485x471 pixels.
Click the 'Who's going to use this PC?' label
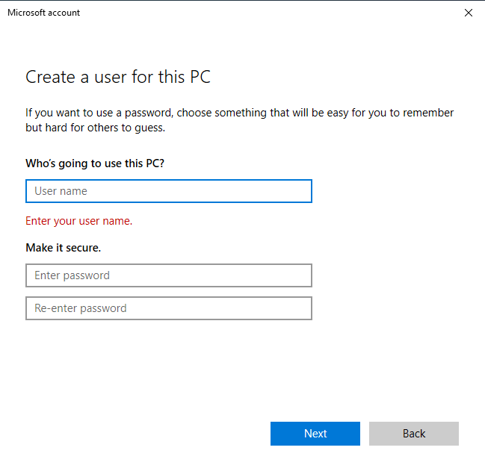95,163
